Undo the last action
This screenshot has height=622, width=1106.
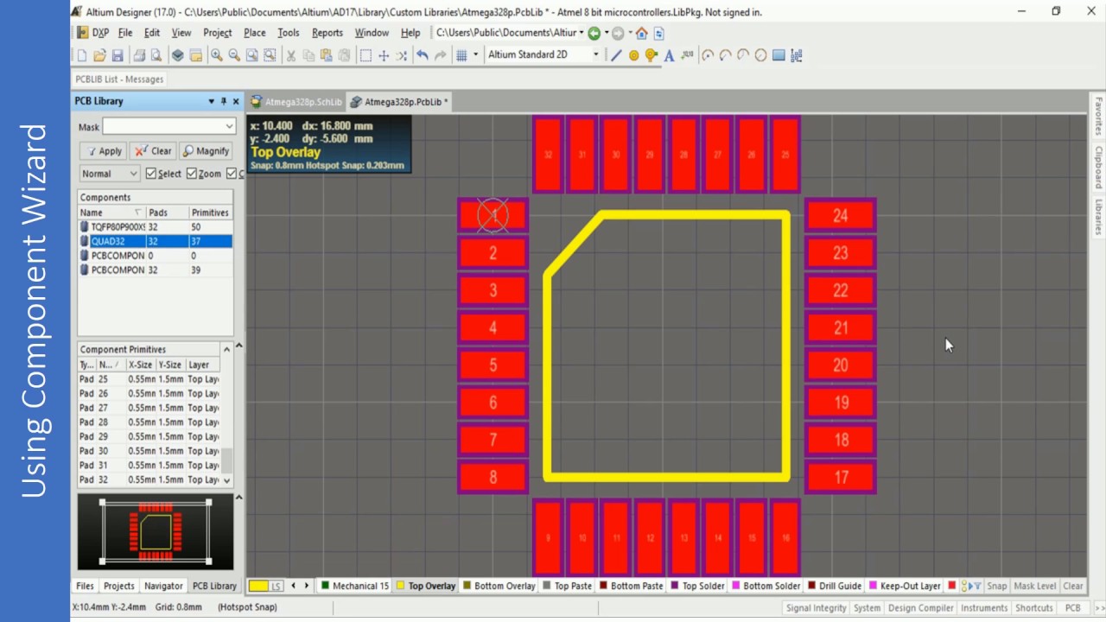[423, 55]
